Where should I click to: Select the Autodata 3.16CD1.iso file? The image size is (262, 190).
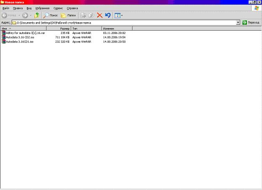click(x=20, y=42)
